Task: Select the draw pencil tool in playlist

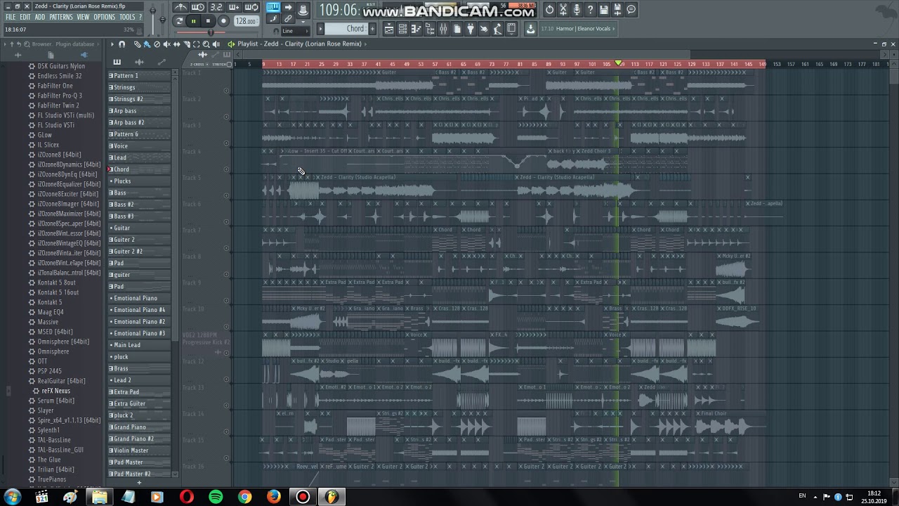Action: [138, 44]
